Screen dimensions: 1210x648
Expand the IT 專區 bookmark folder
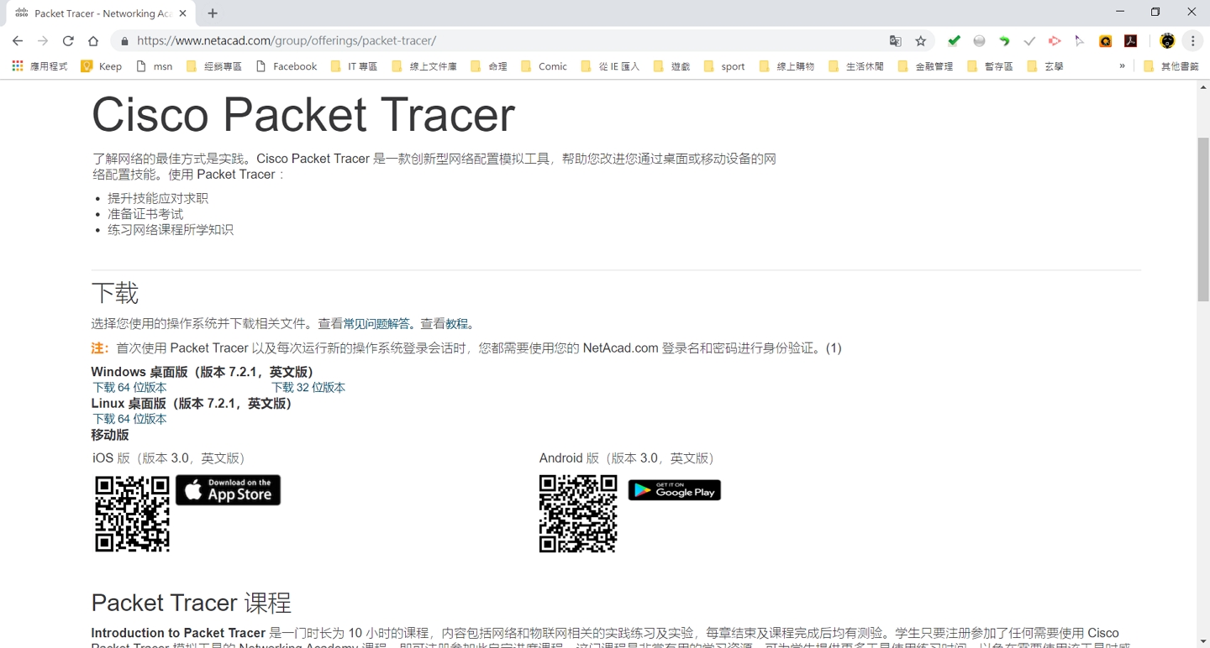pyautogui.click(x=354, y=66)
